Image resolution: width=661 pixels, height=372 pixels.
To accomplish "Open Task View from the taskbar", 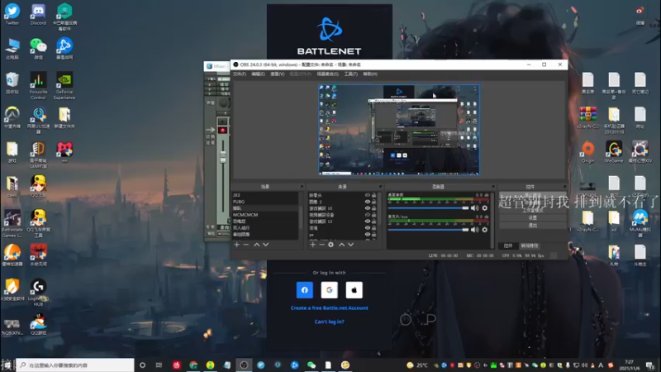I will [x=159, y=365].
